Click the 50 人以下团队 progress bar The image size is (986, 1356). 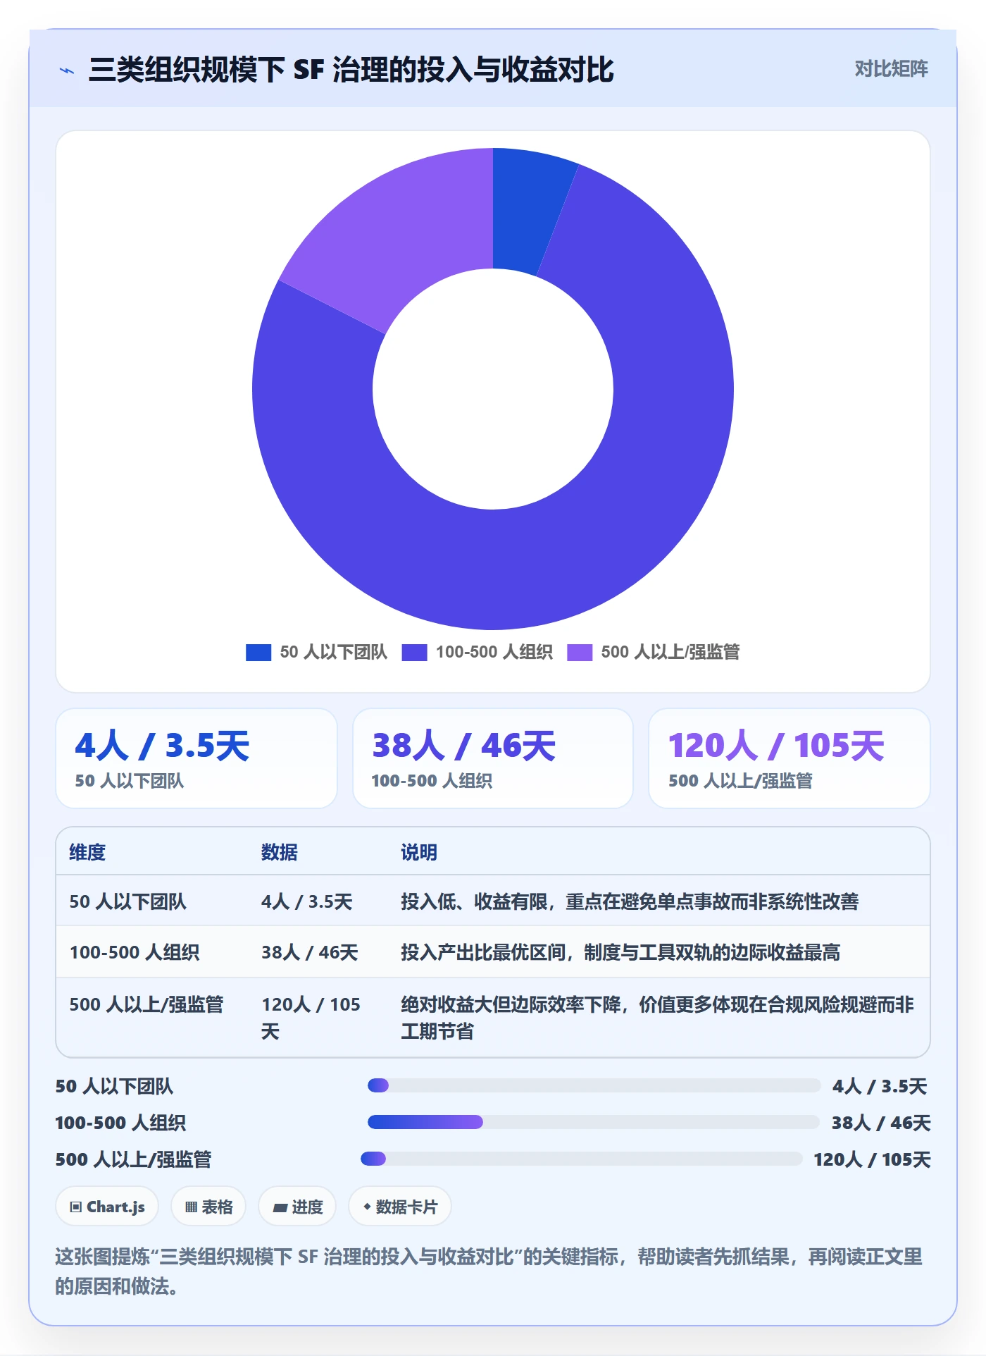click(594, 1085)
